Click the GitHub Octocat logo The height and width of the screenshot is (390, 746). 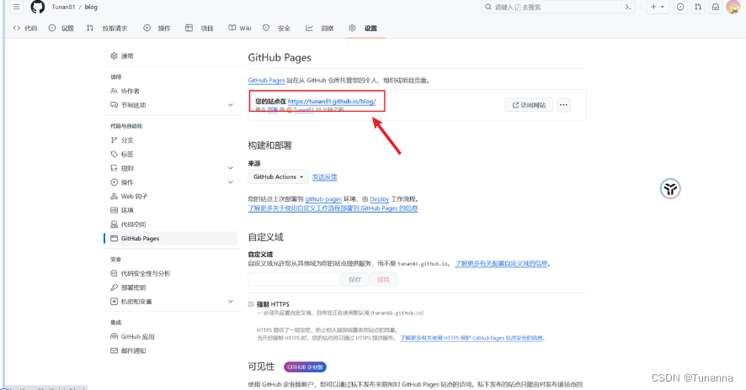(38, 7)
